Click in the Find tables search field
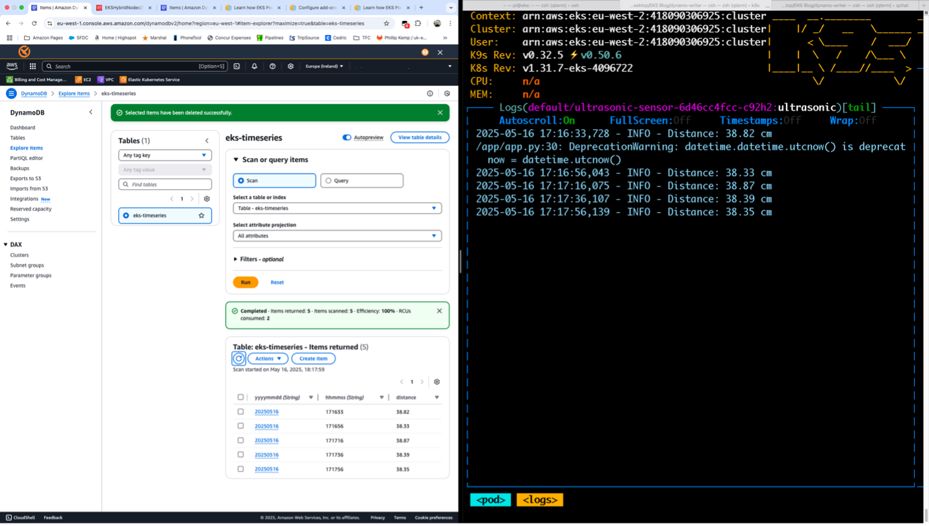 tap(165, 185)
